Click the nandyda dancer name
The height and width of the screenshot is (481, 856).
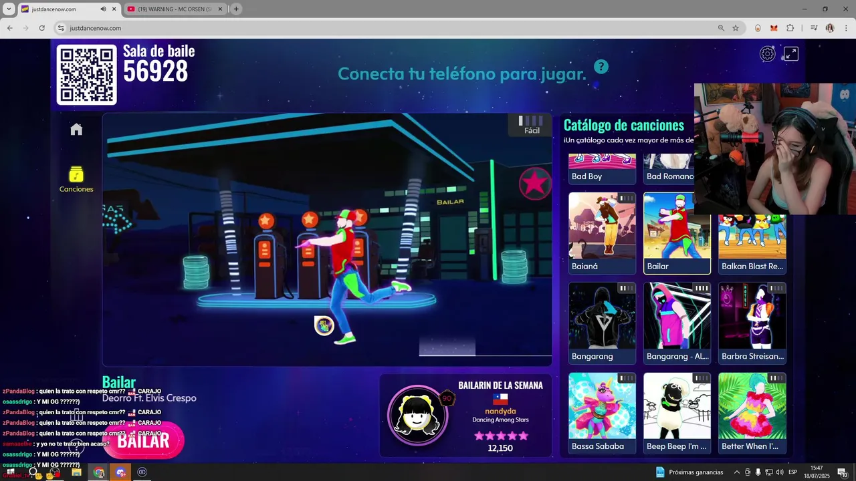click(500, 412)
